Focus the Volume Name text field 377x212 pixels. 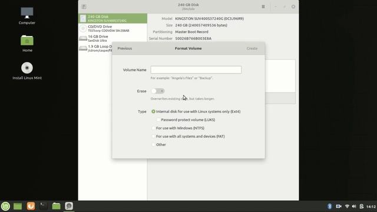pos(196,69)
